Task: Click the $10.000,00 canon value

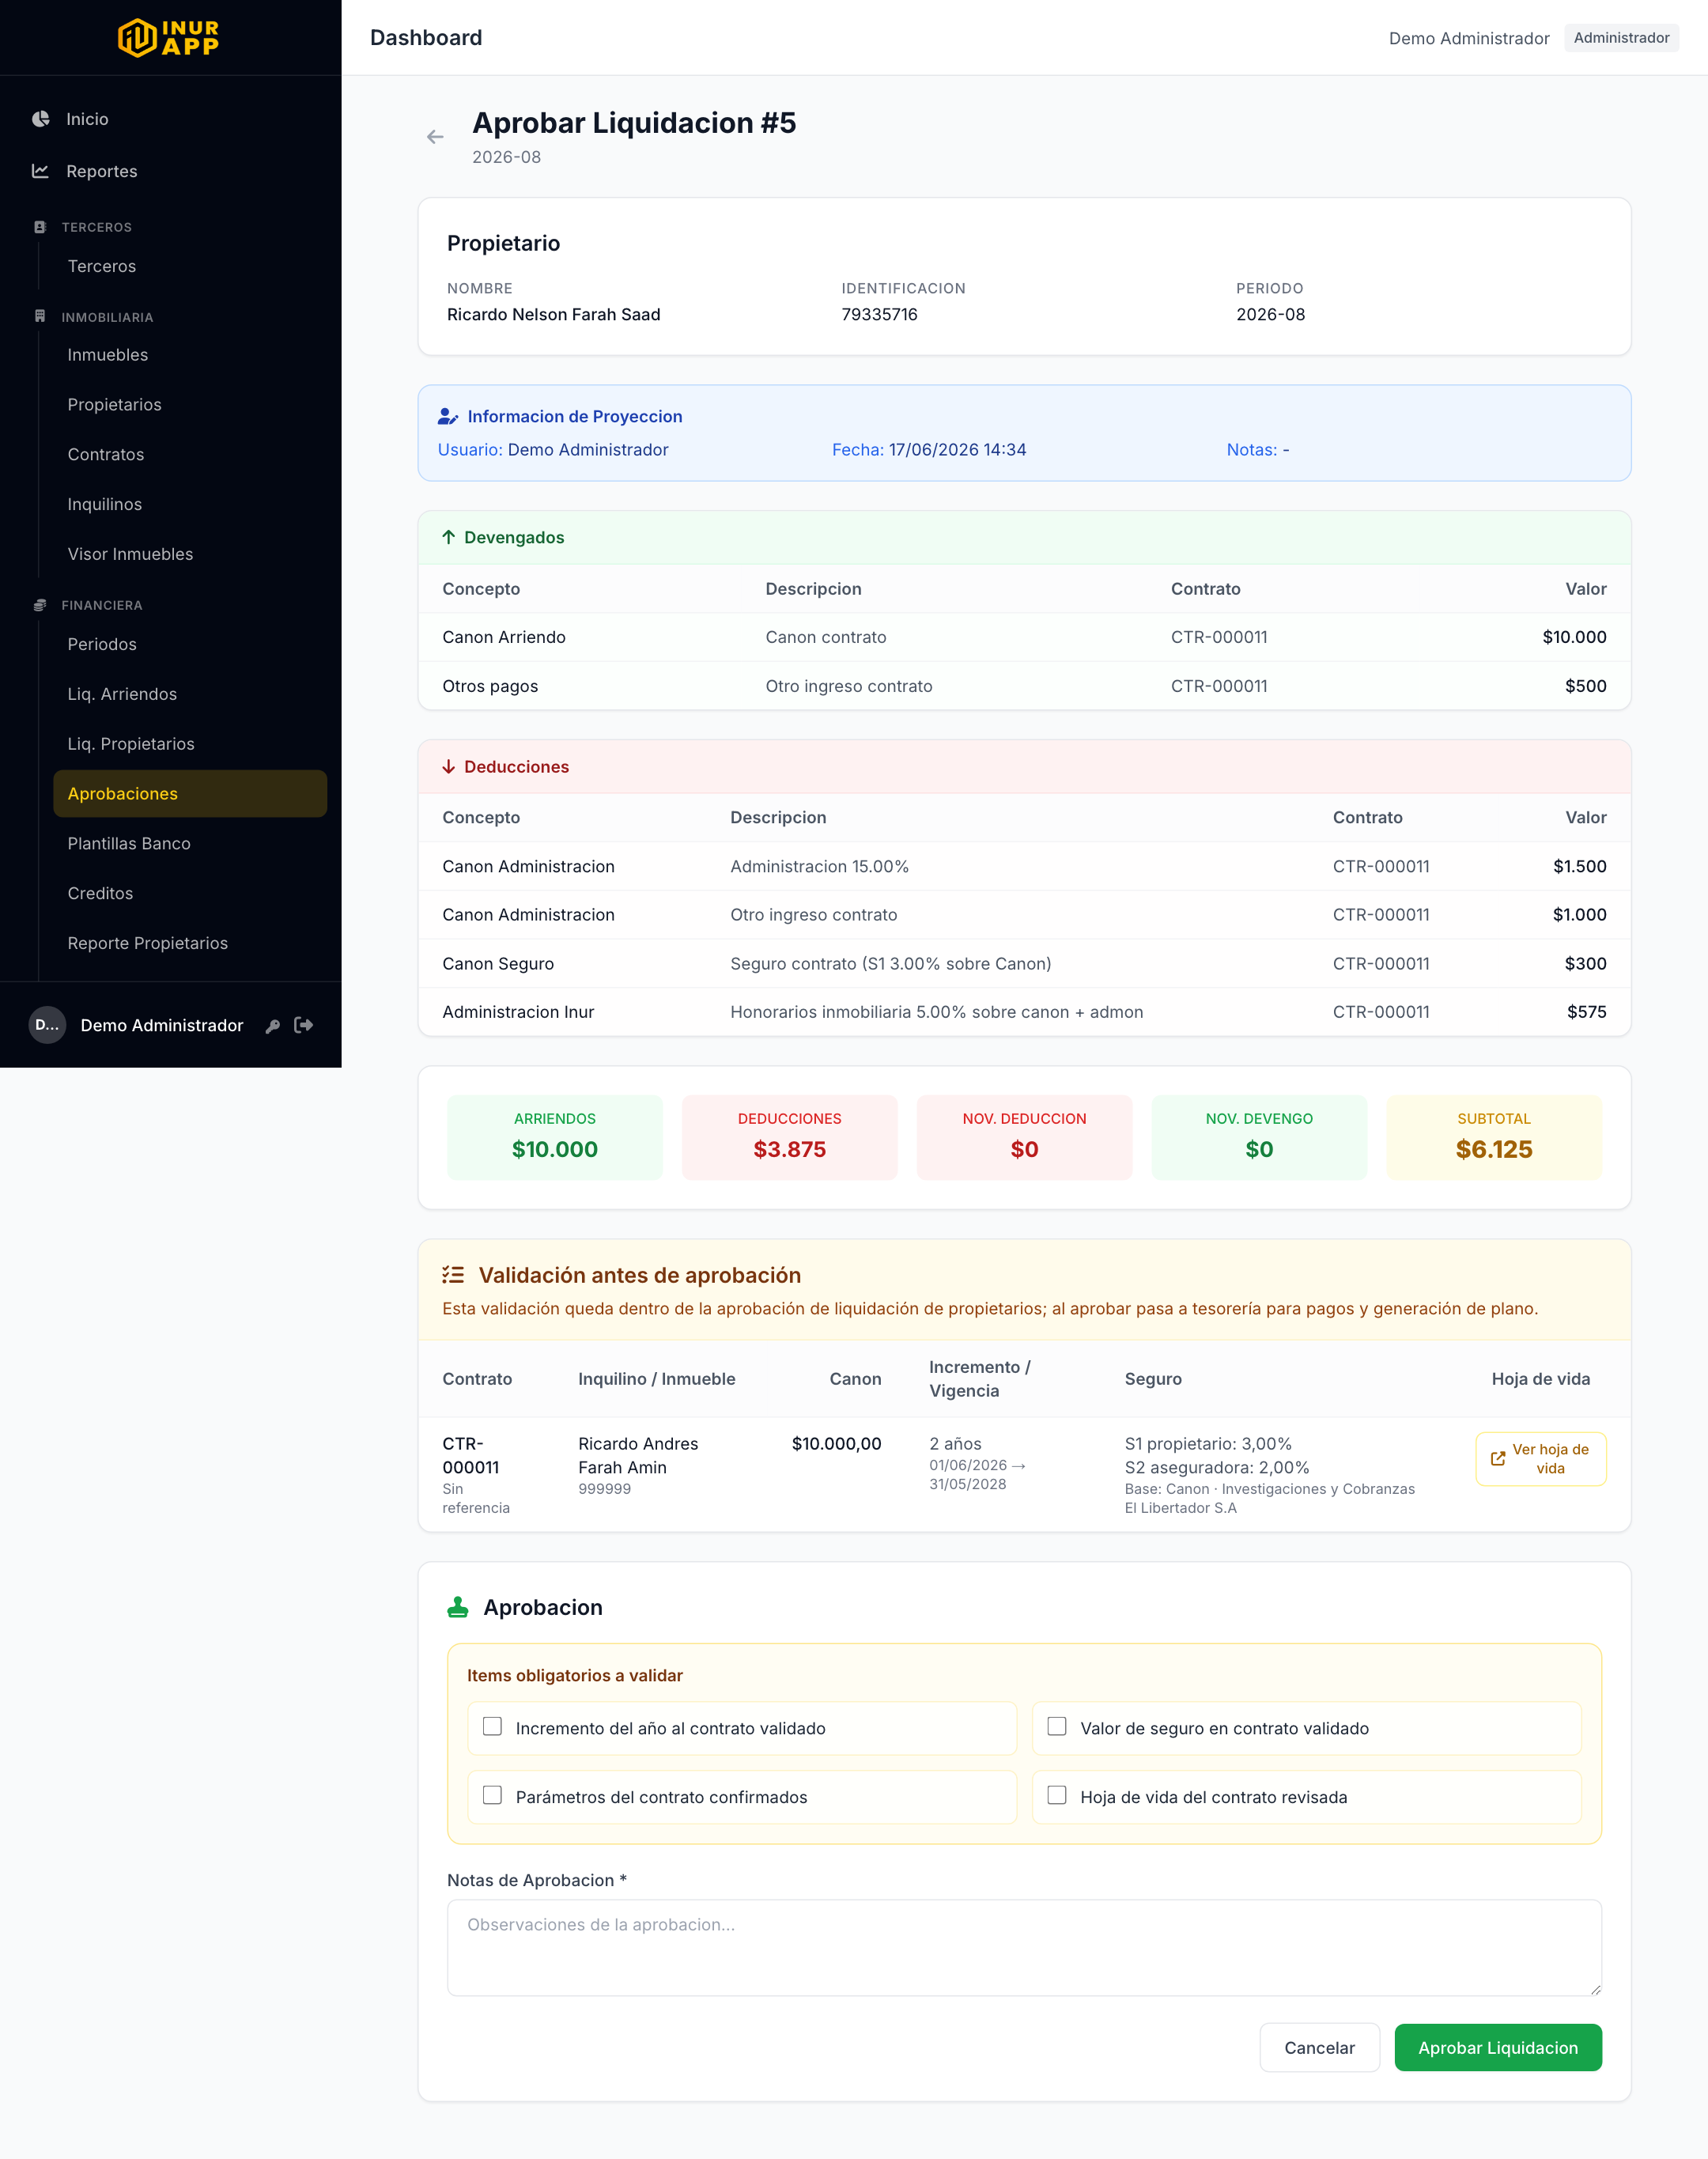Action: click(836, 1444)
